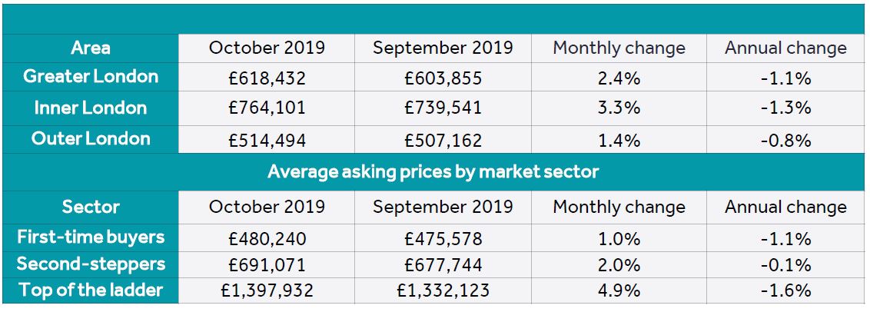Click Inner London September price £739,541
The image size is (870, 312).
443,107
